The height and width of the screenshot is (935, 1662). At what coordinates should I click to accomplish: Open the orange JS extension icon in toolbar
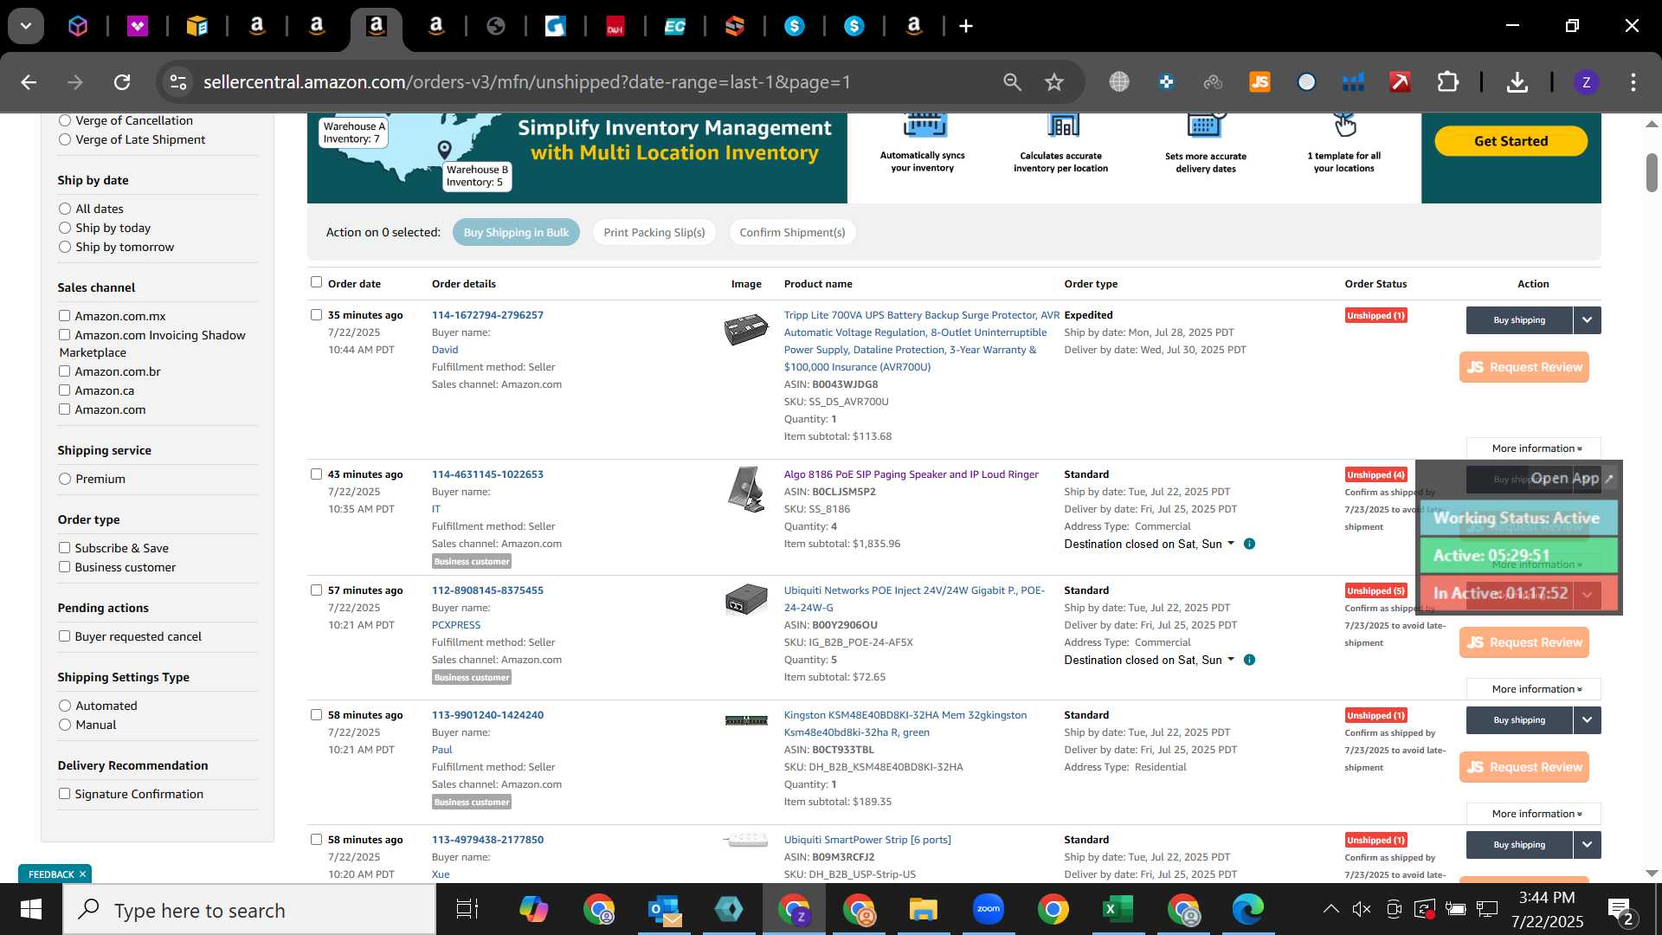tap(1259, 82)
